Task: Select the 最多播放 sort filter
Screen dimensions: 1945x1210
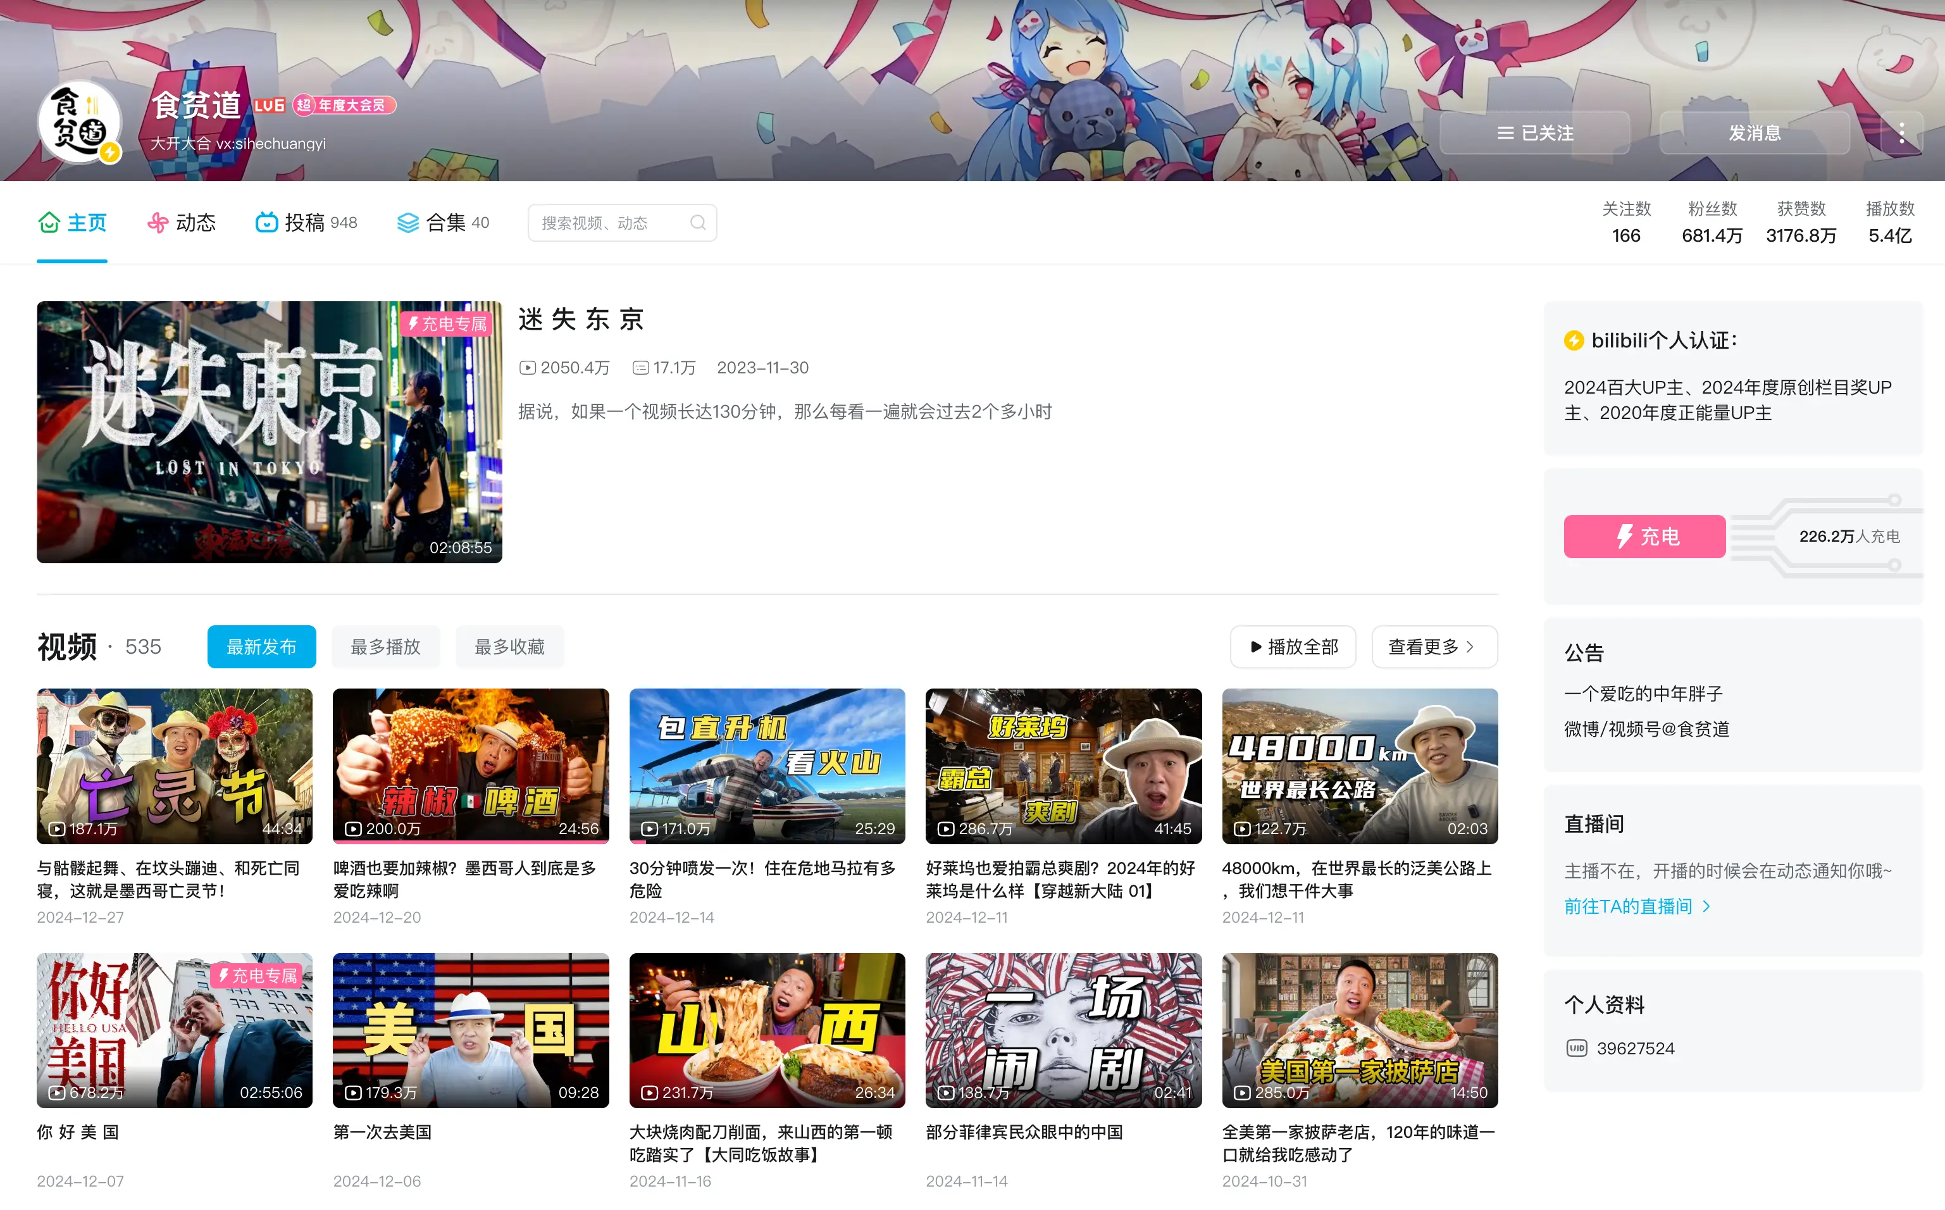Action: [385, 647]
